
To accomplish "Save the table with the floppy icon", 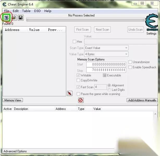I will pos(21,18).
